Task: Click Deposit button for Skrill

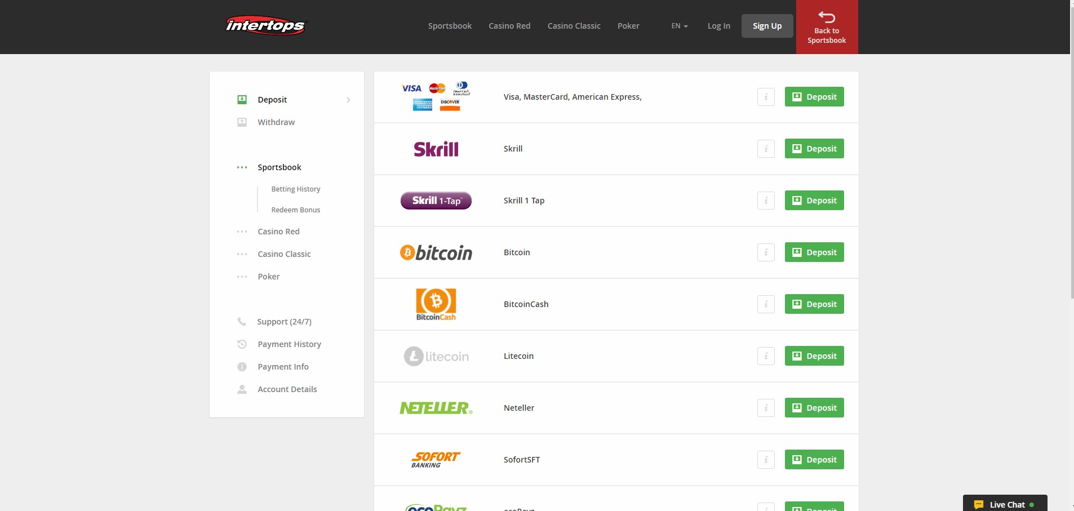Action: click(814, 149)
